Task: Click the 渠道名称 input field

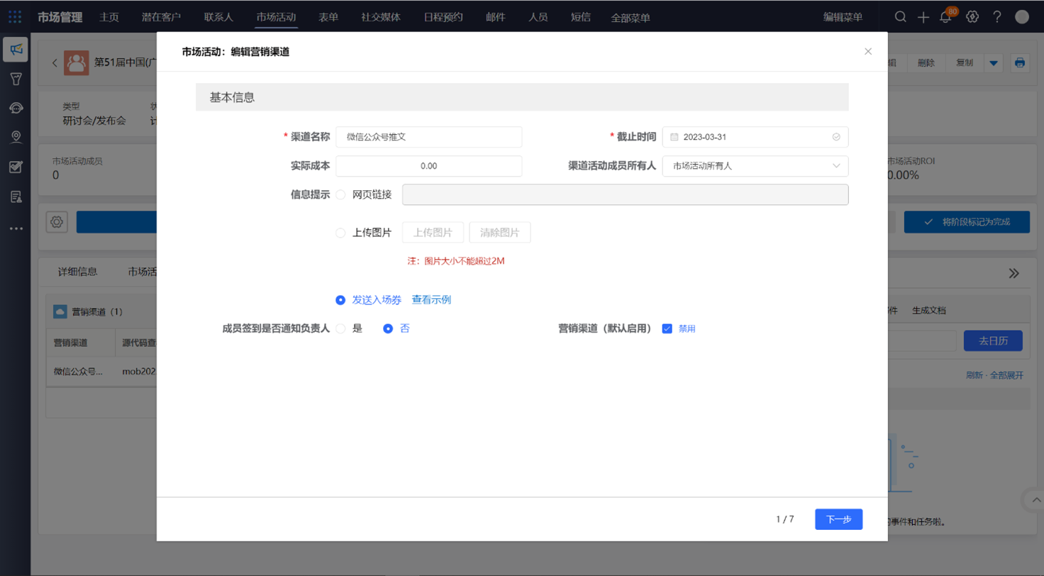Action: tap(428, 137)
